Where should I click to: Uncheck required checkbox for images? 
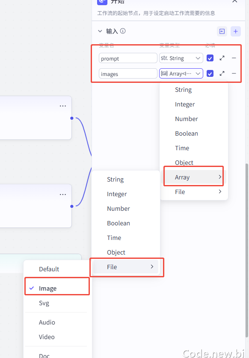pyautogui.click(x=210, y=73)
